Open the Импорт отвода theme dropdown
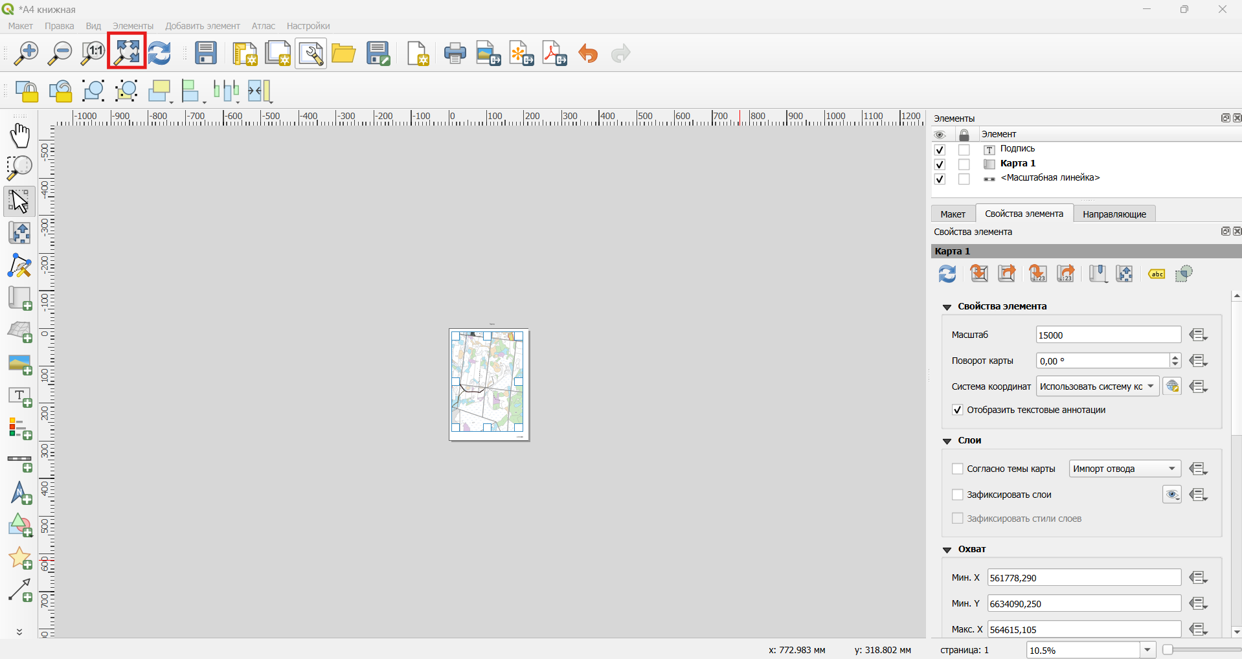The height and width of the screenshot is (659, 1242). [1125, 469]
